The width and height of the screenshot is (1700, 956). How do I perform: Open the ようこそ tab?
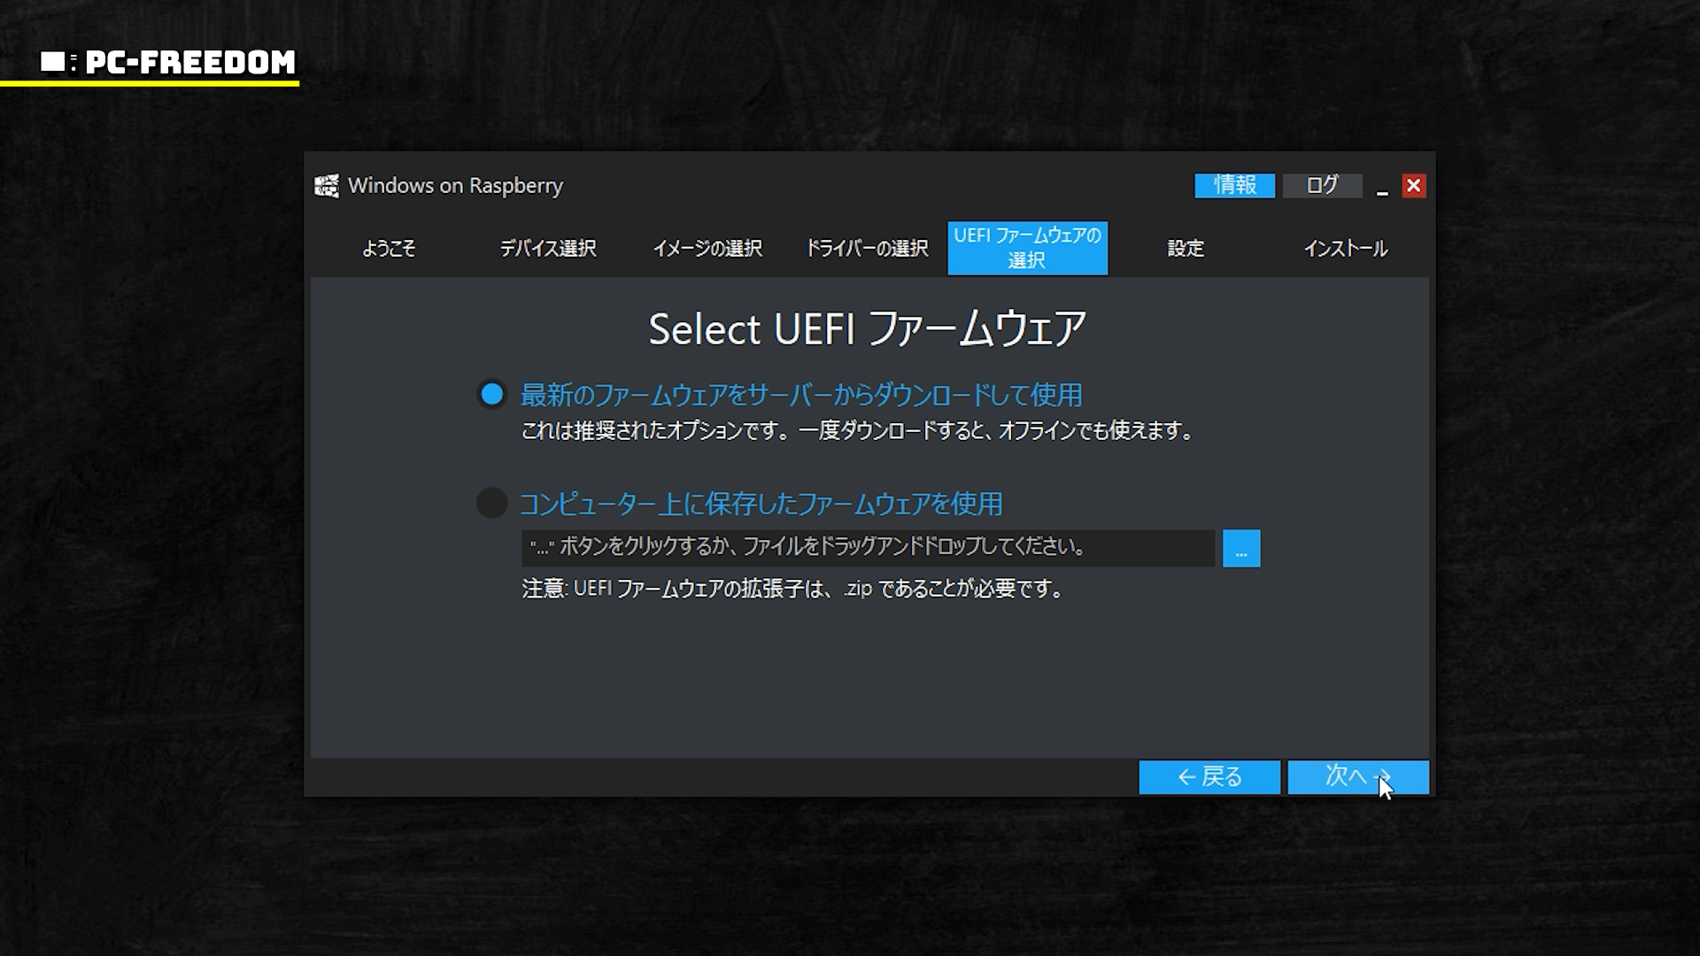(x=389, y=249)
